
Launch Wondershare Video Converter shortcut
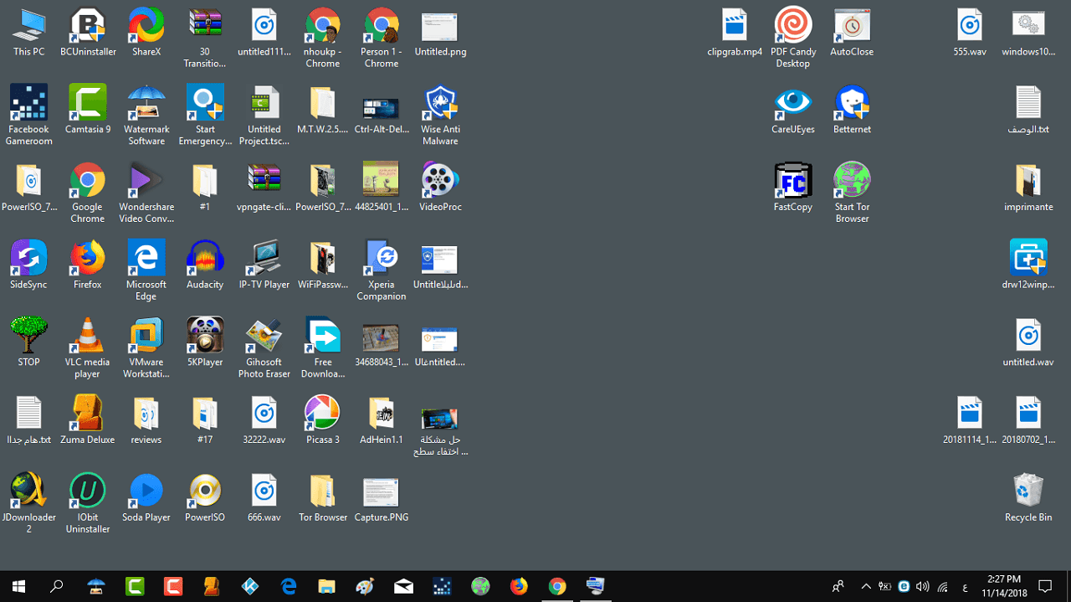(x=146, y=193)
